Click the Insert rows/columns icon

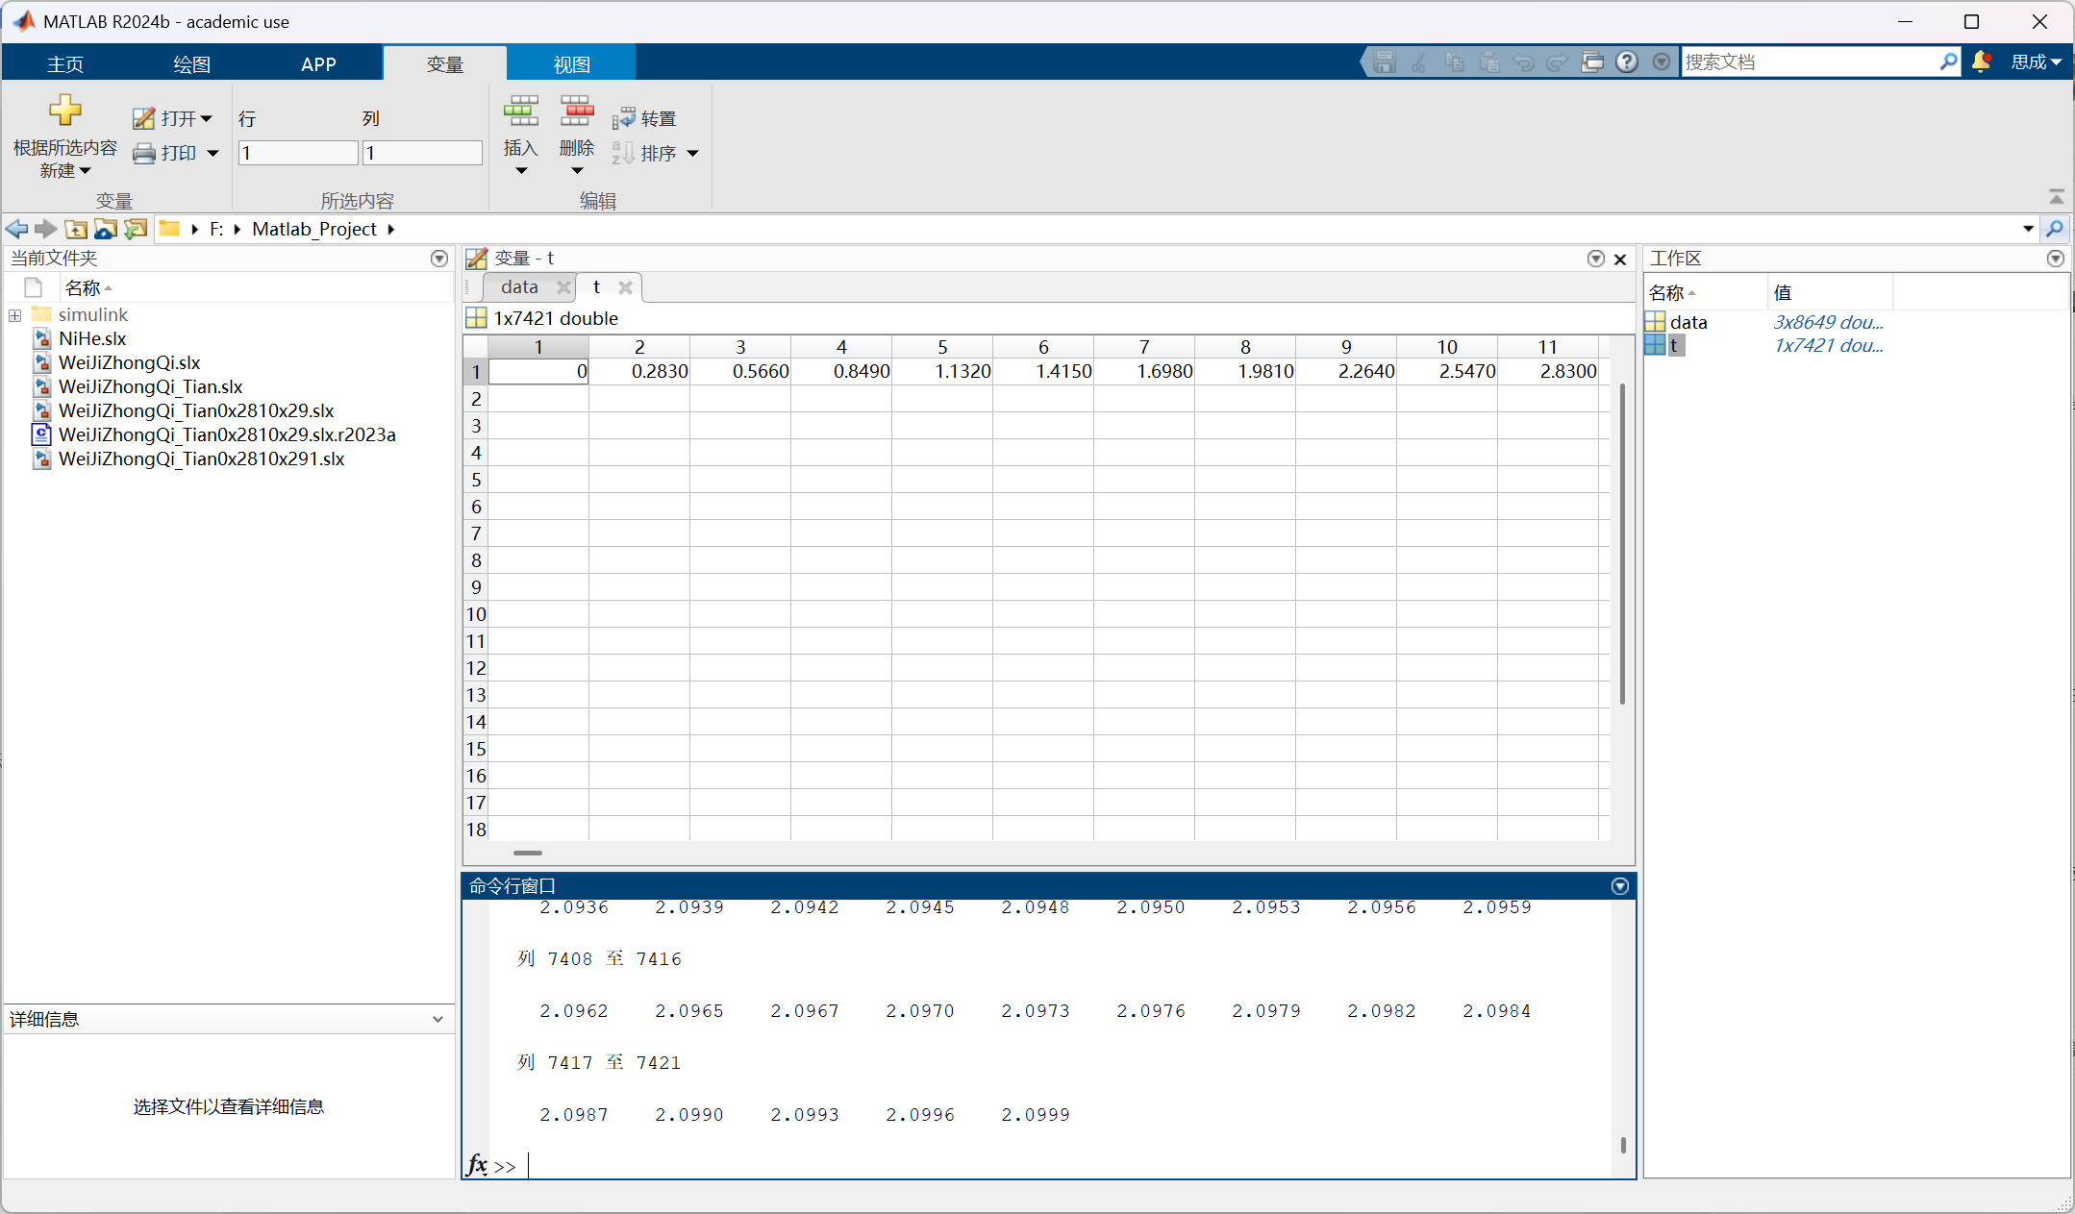(520, 112)
